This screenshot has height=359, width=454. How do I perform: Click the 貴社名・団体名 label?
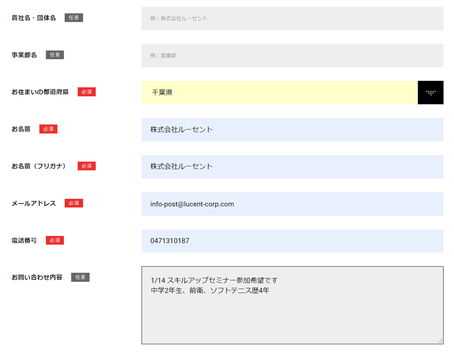[x=34, y=18]
